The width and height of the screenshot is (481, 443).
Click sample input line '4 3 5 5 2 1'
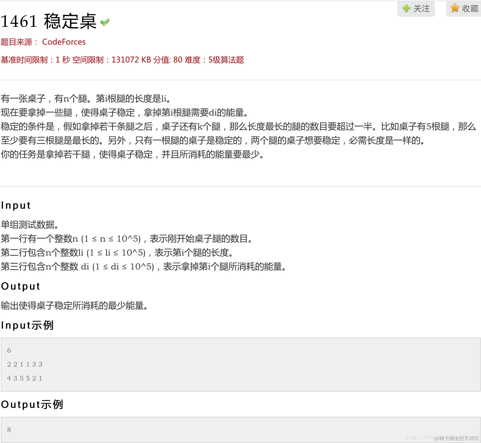[25, 378]
